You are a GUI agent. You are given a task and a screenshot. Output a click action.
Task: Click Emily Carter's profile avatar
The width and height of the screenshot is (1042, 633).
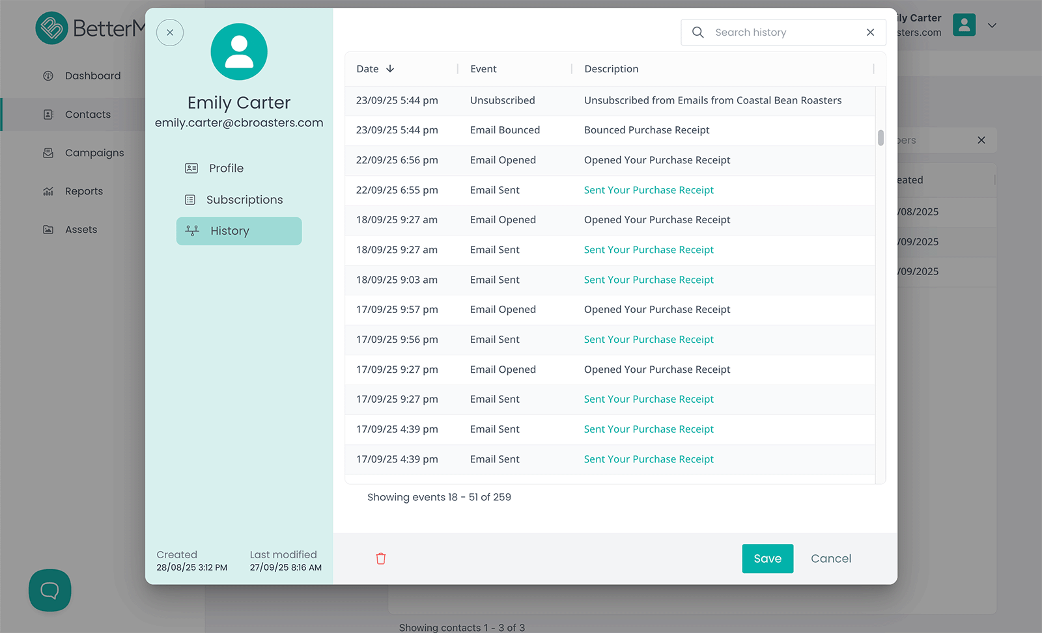click(x=239, y=52)
